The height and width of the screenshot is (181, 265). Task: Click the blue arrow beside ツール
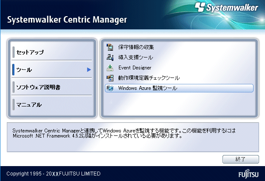89,69
